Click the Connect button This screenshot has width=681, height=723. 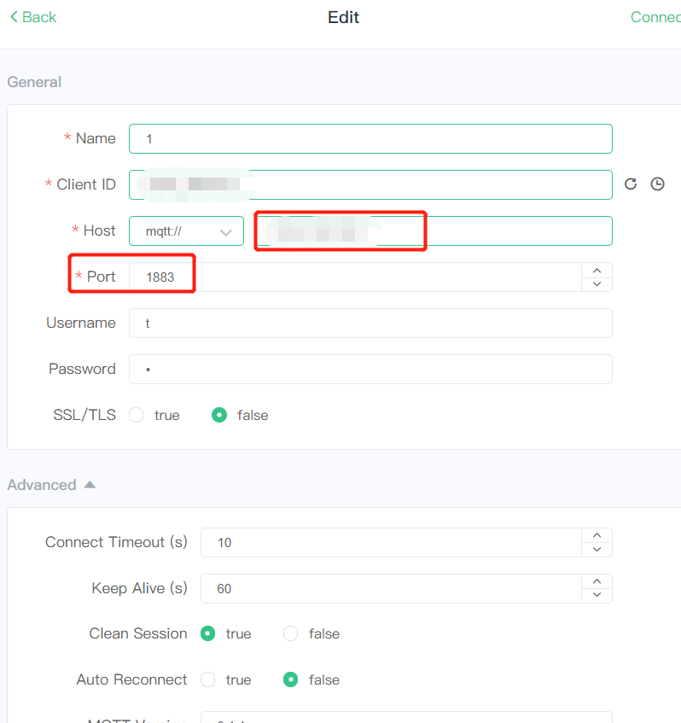coord(655,17)
